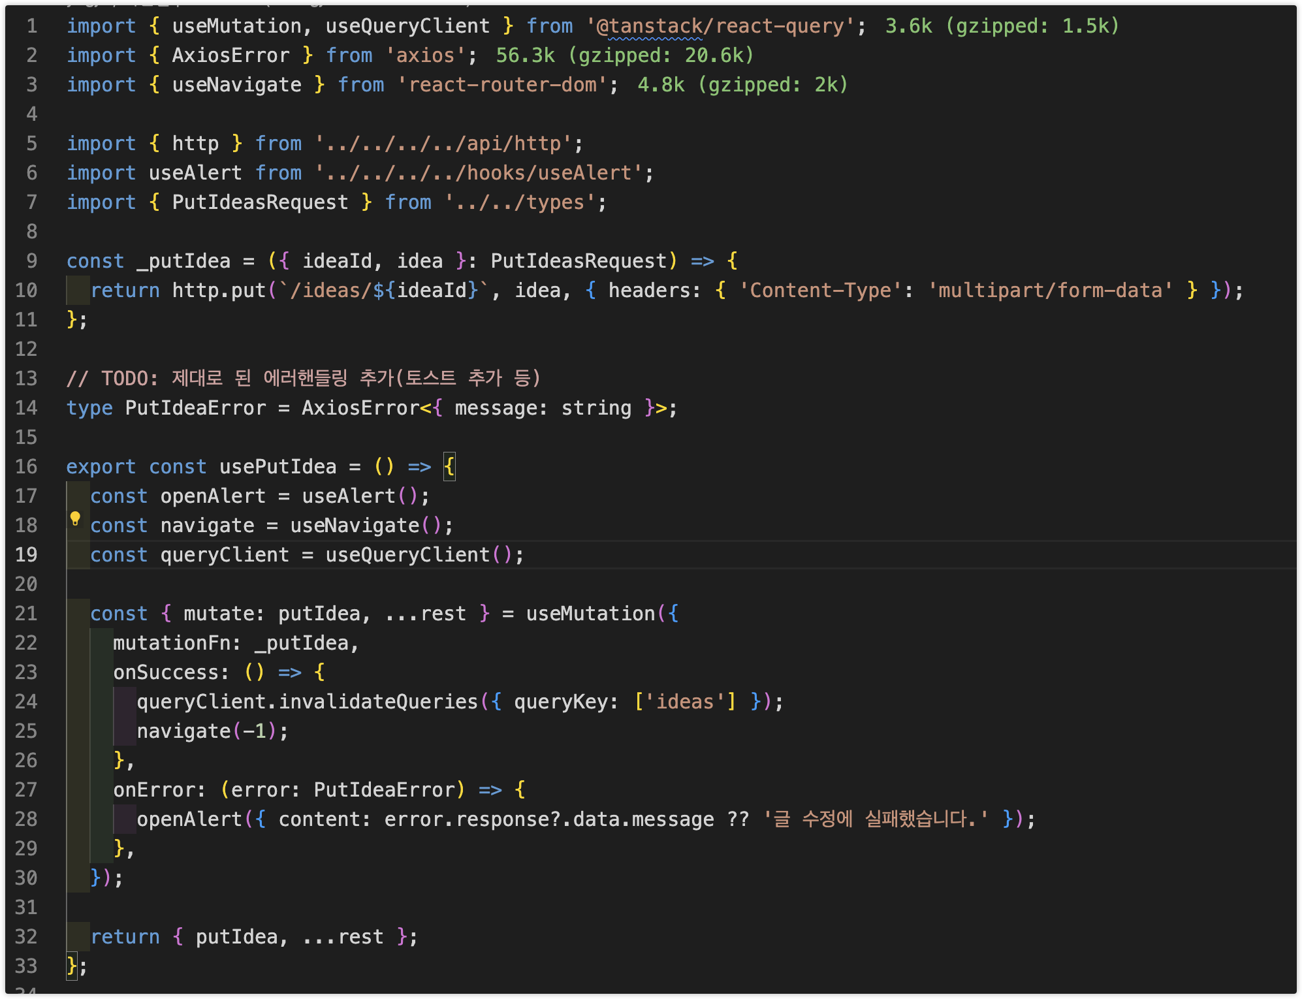Click the closing brace on line 33
Image resolution: width=1302 pixels, height=999 pixels.
point(72,966)
